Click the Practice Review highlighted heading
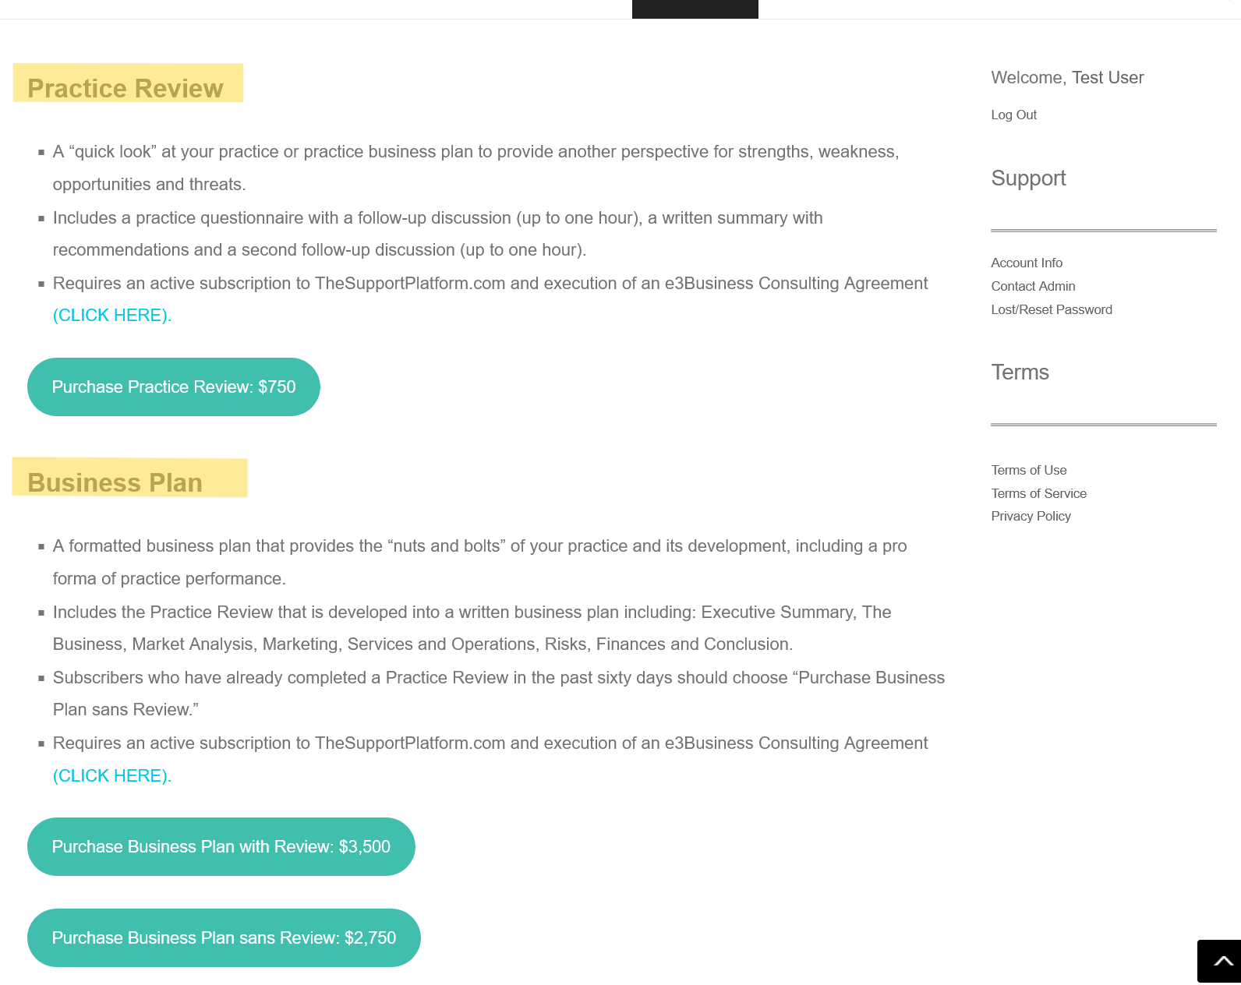Viewport: 1241px width, 985px height. 126,88
